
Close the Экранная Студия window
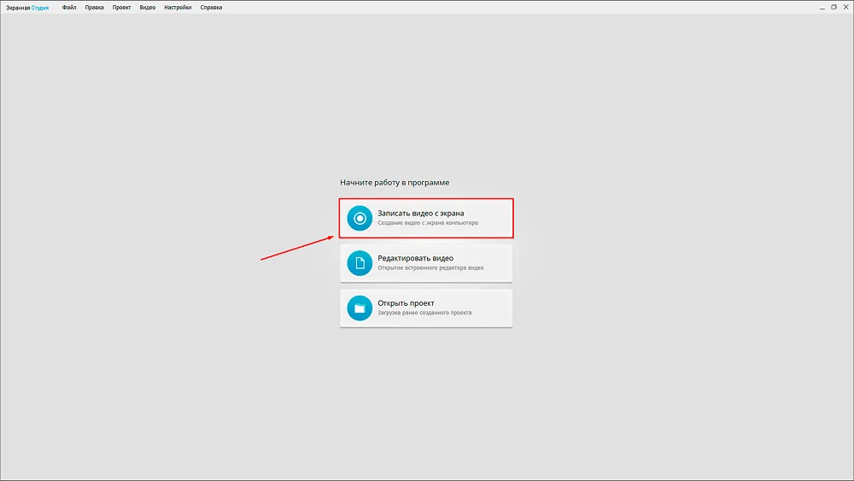(845, 7)
